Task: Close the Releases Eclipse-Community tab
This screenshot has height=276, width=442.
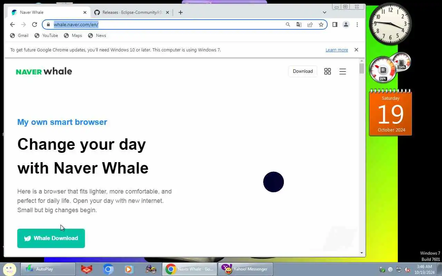Action: (167, 12)
